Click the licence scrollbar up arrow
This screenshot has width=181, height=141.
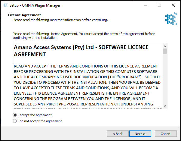[x=165, y=46]
